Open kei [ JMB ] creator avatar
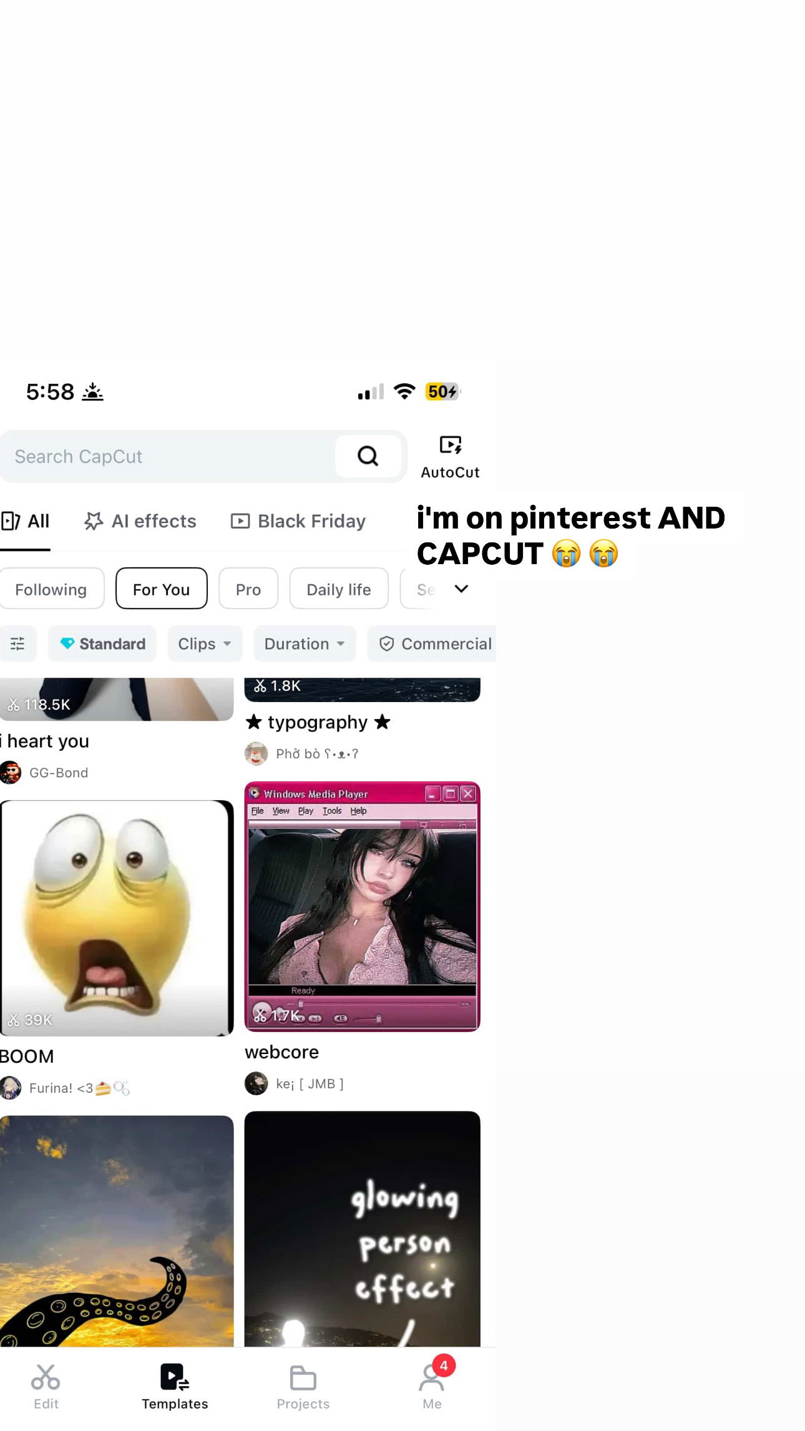This screenshot has height=1431, width=805. click(x=256, y=1083)
